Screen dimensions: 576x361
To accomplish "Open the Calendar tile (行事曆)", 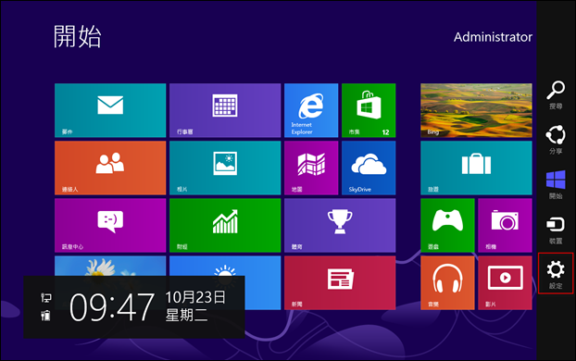I will [x=225, y=110].
